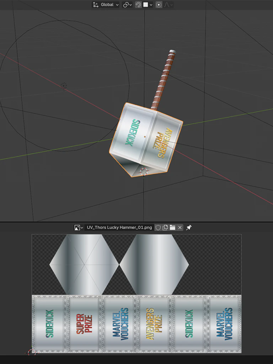The image size is (273, 364).
Task: Open the pivot point dropdown
Action: 127,5
